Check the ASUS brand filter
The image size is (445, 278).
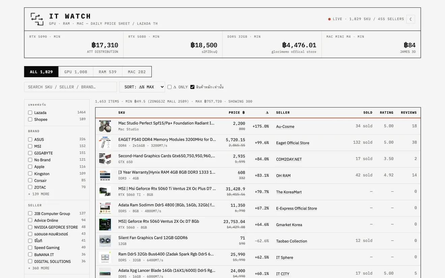click(x=30, y=140)
